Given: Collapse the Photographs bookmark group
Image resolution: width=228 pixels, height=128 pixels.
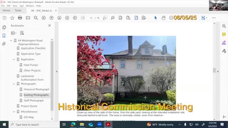Looking at the screenshot, I should (x=14, y=84).
